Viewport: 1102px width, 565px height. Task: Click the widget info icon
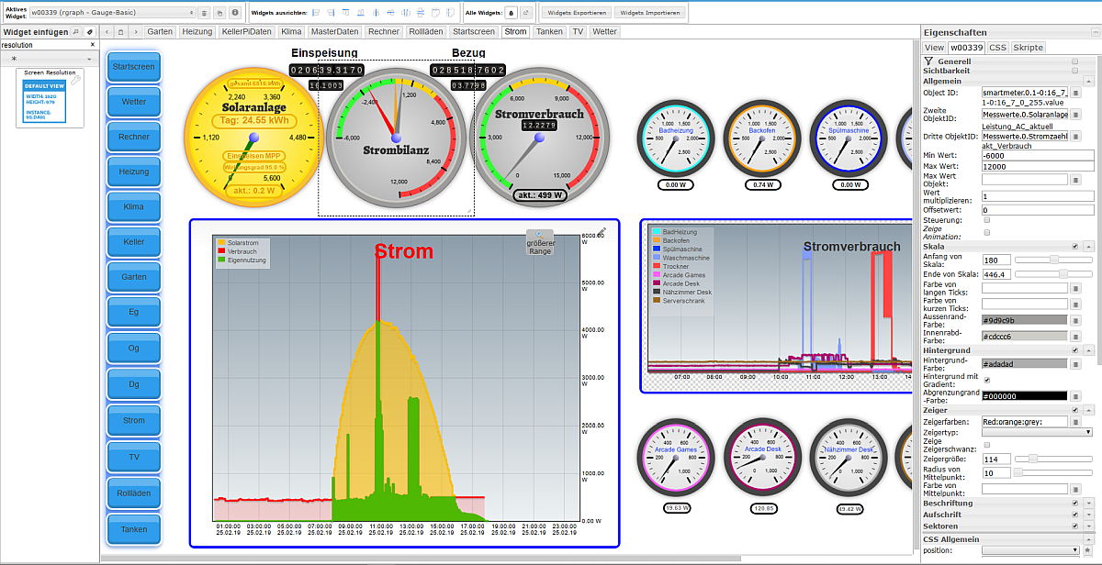pos(235,13)
